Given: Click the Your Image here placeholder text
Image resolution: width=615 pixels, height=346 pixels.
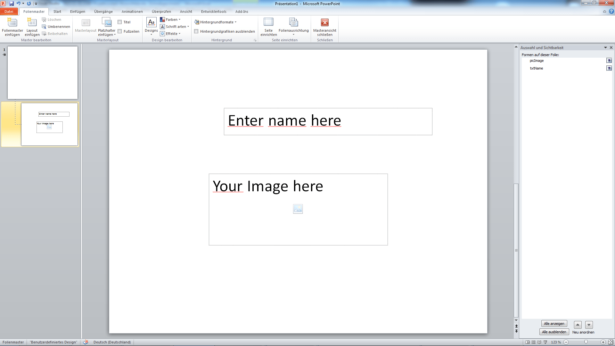Looking at the screenshot, I should [268, 186].
